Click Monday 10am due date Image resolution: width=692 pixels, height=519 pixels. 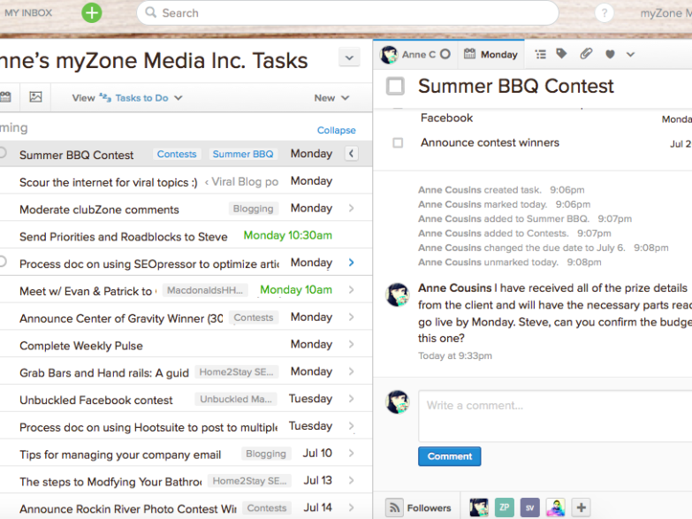pyautogui.click(x=296, y=290)
